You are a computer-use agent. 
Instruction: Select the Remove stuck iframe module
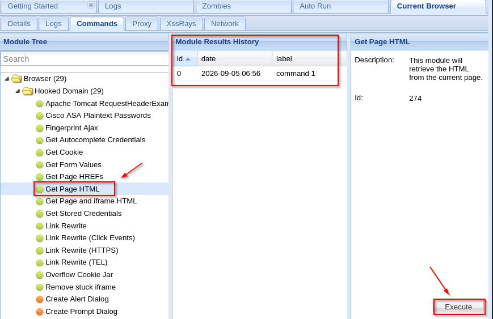click(x=81, y=287)
